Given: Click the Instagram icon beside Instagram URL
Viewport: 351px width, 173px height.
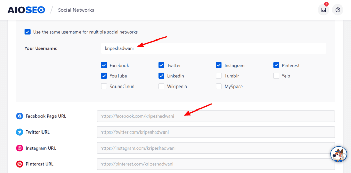Looking at the screenshot, I should point(20,148).
